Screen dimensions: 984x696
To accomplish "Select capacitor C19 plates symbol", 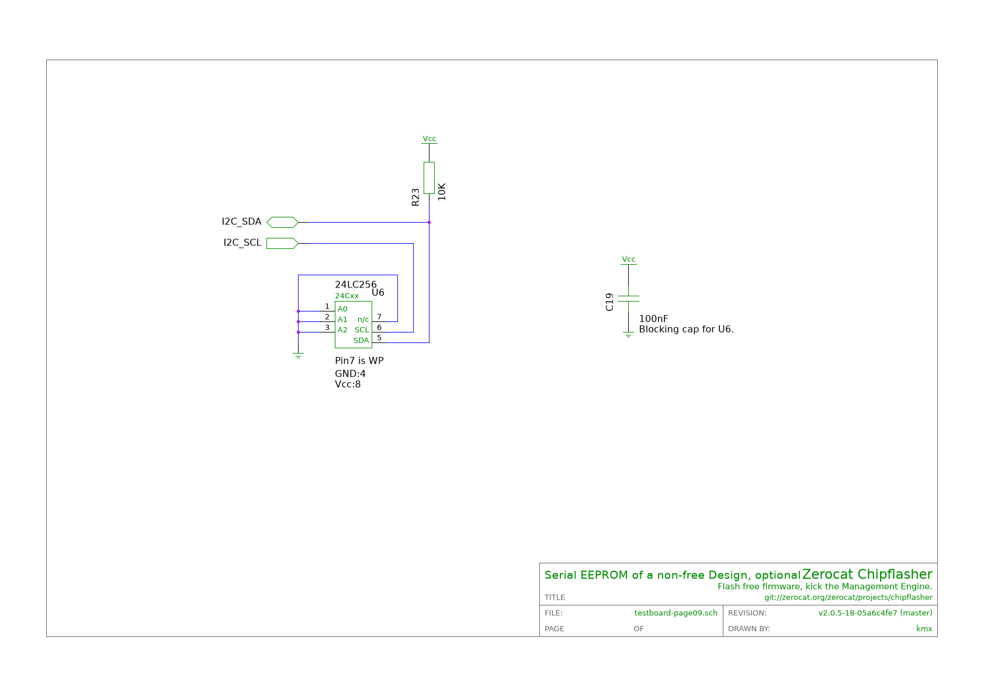I will click(x=628, y=299).
